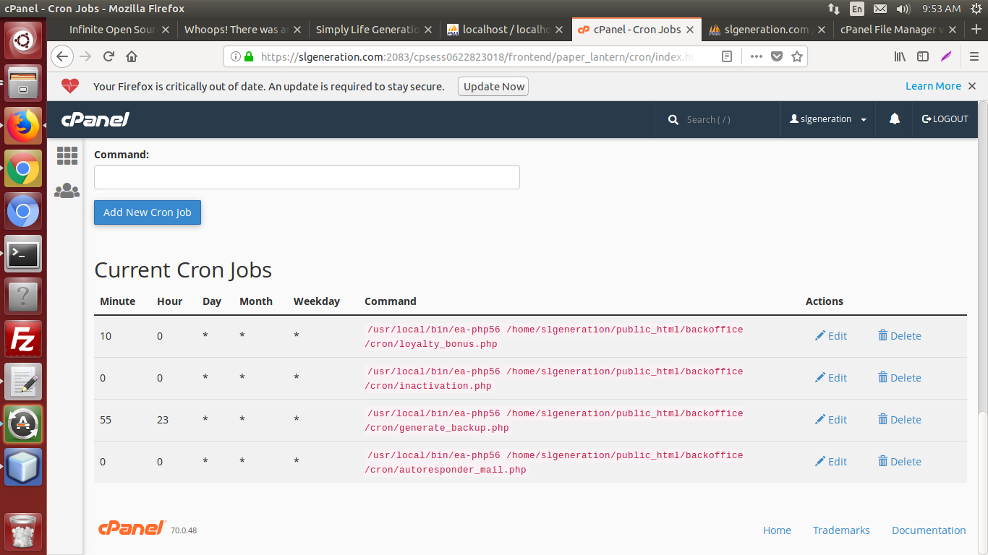The image size is (988, 555).
Task: Open User Manager people icon in sidebar
Action: coord(67,191)
